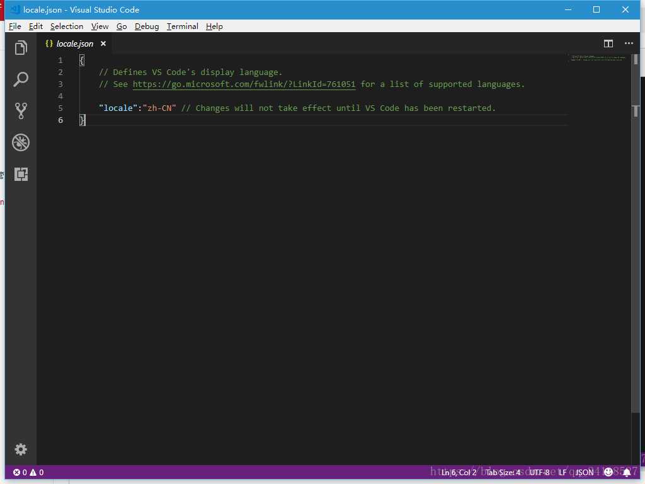This screenshot has width=645, height=484.
Task: Change Tab Size: 4 indentation setting
Action: coord(503,473)
